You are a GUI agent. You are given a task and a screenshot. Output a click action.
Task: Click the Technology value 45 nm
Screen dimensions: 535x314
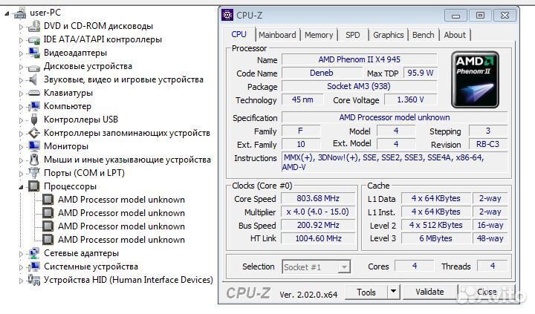[x=302, y=100]
